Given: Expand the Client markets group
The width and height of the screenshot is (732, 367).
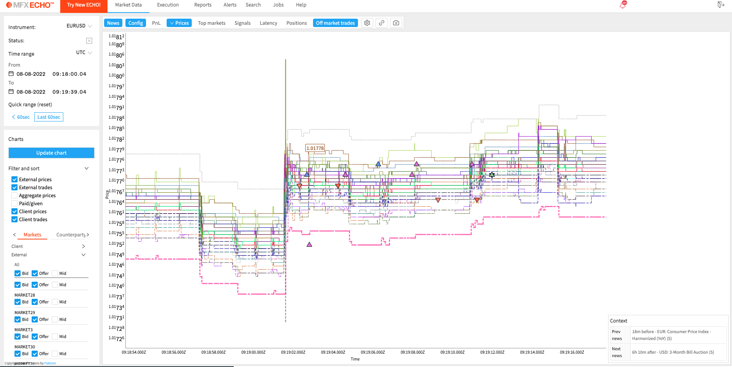Looking at the screenshot, I should pos(83,246).
